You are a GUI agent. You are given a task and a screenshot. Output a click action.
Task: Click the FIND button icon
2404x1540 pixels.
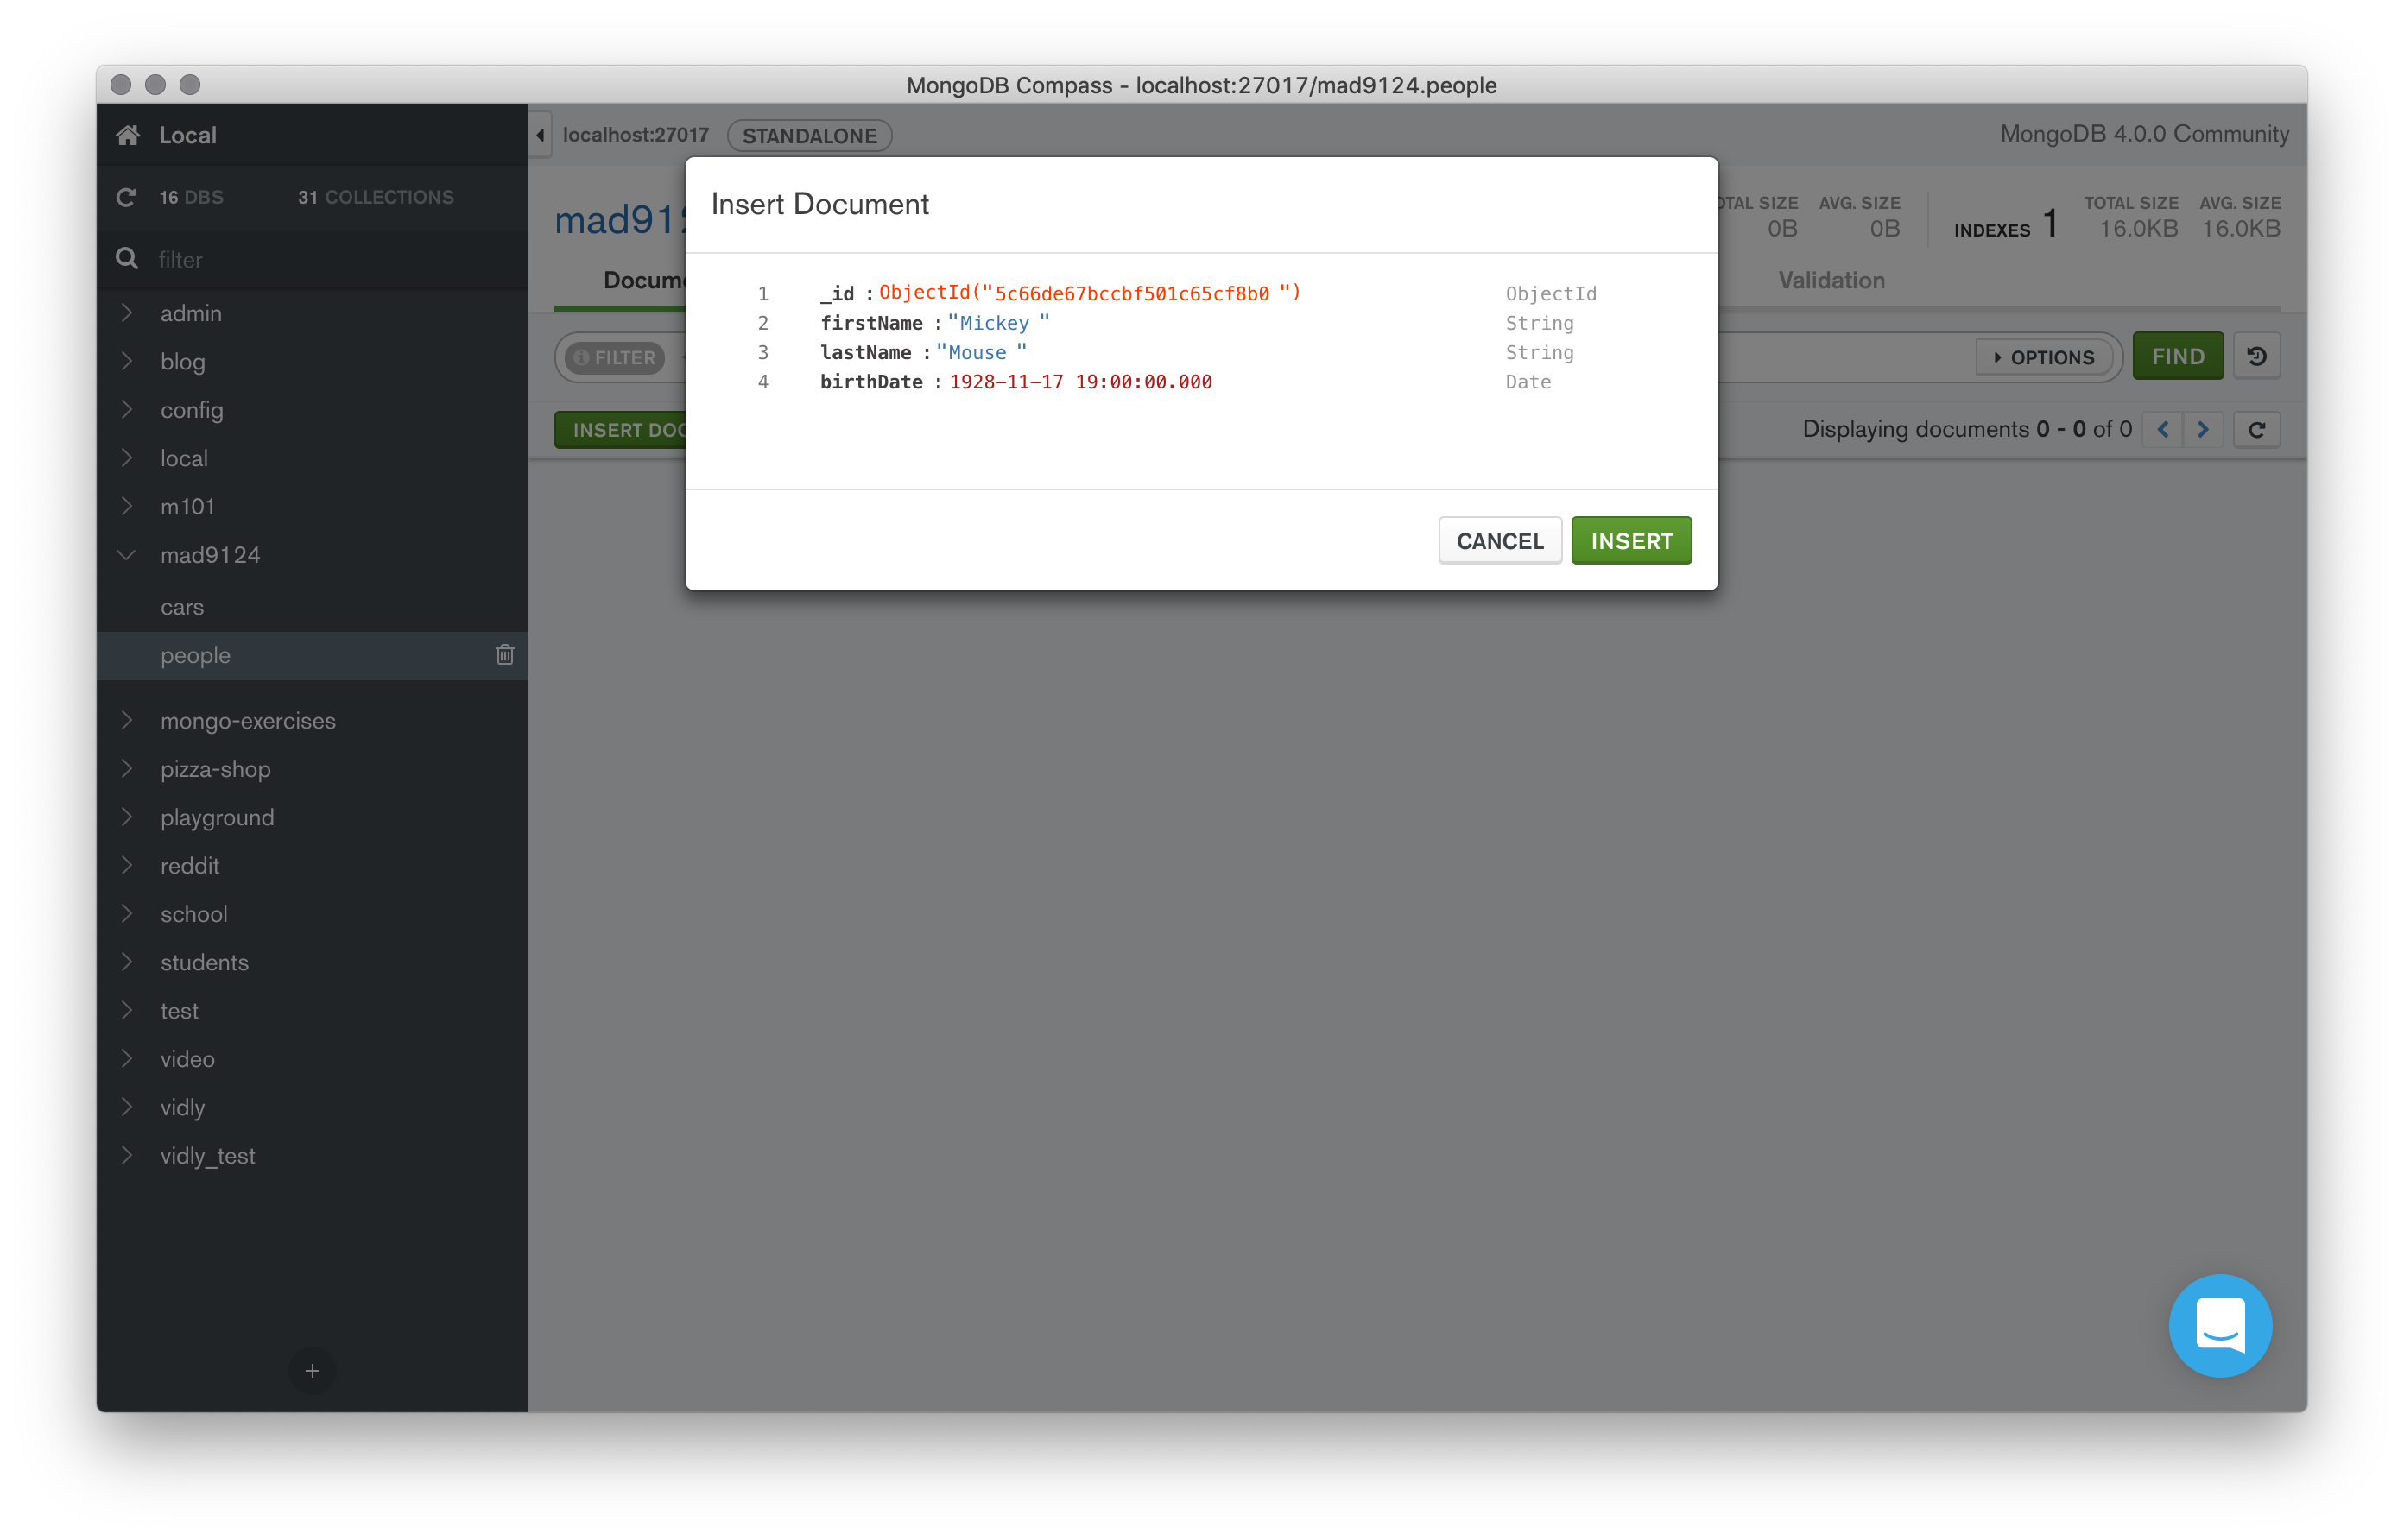[x=2179, y=357]
